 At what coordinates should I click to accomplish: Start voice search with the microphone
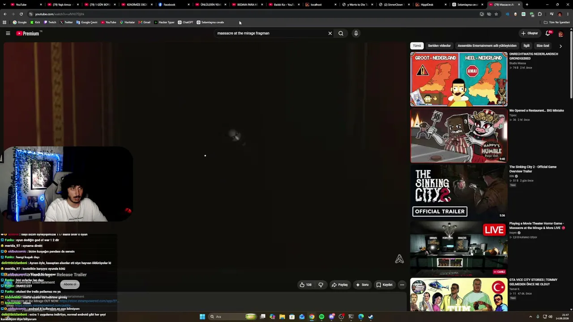point(356,33)
